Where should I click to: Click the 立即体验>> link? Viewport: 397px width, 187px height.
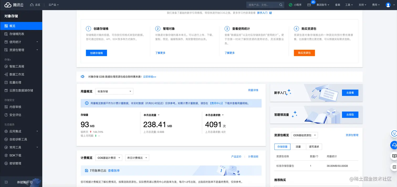click(150, 77)
